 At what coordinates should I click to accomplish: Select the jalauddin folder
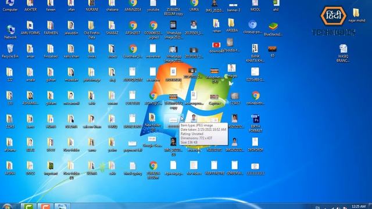click(x=71, y=28)
